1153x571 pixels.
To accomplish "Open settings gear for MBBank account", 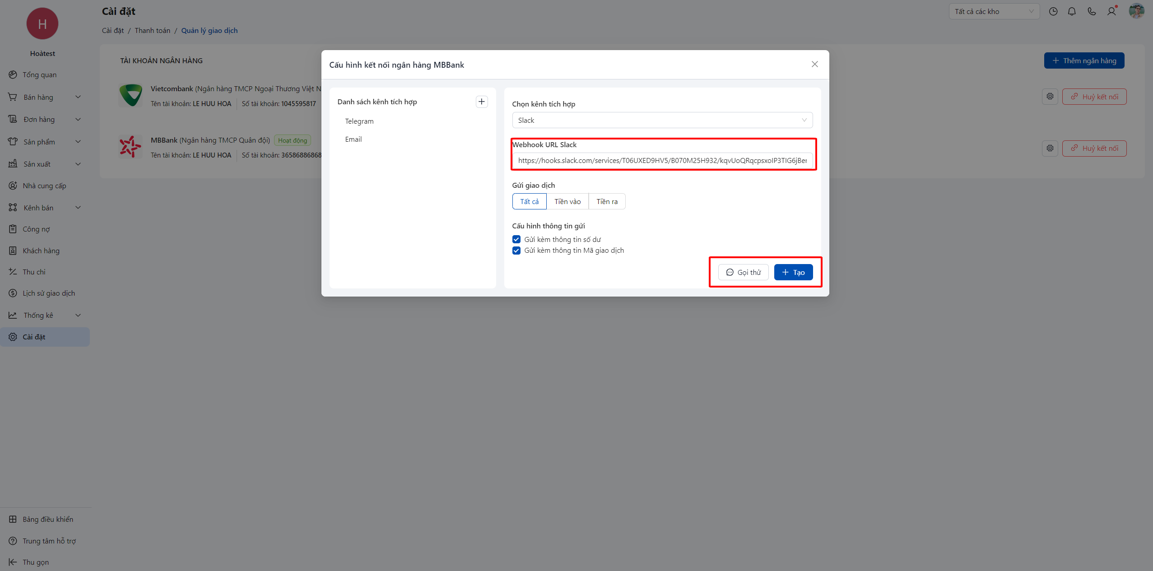I will [x=1050, y=148].
